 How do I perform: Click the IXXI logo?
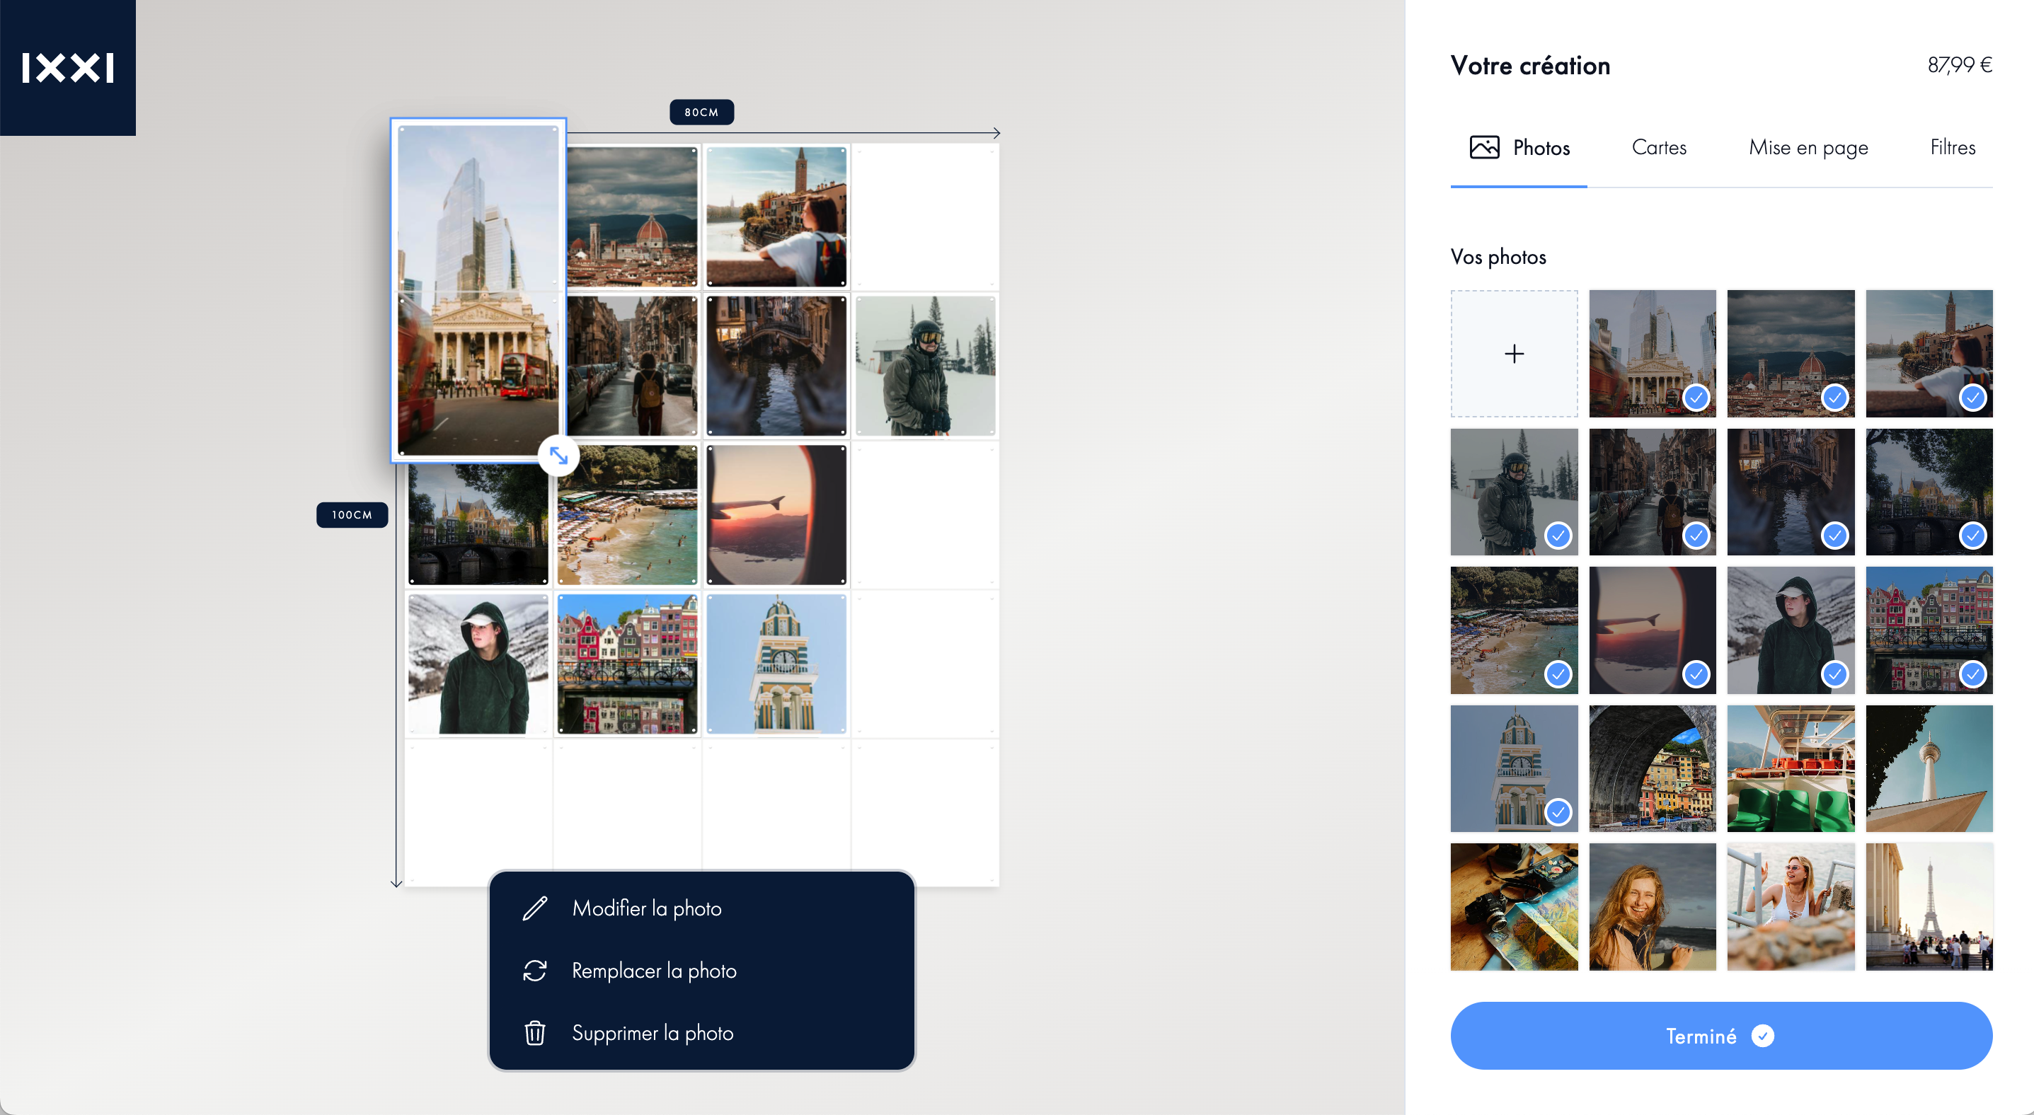point(68,68)
